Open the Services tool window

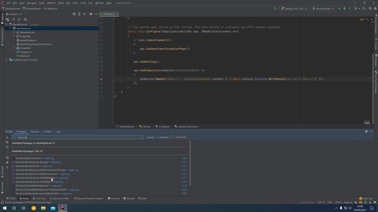pos(129,198)
